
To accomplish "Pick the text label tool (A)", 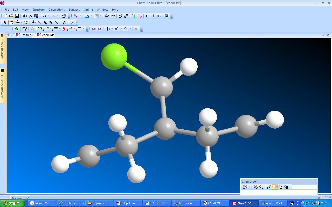I will click(64, 23).
